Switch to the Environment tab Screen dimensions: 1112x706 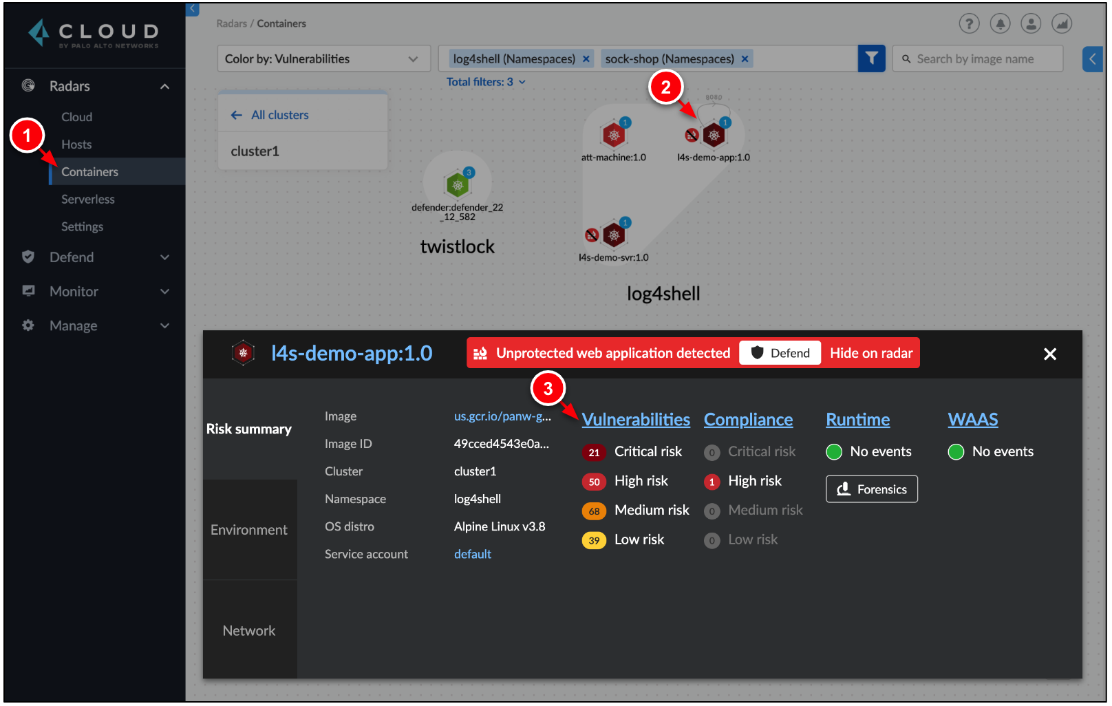[x=249, y=530]
